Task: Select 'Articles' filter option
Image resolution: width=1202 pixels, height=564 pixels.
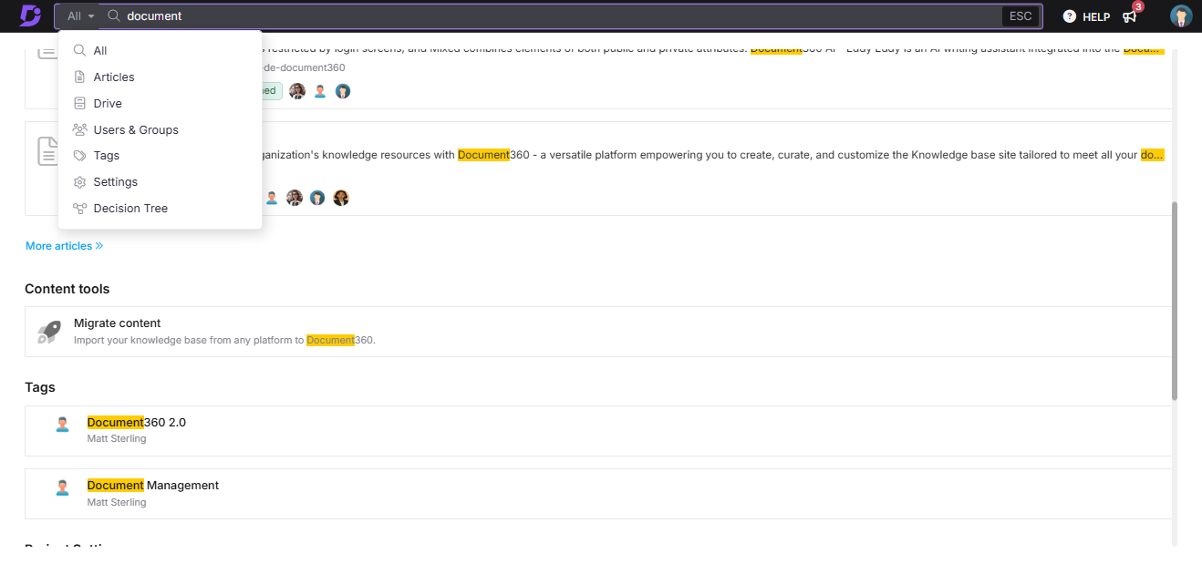Action: coord(160,77)
